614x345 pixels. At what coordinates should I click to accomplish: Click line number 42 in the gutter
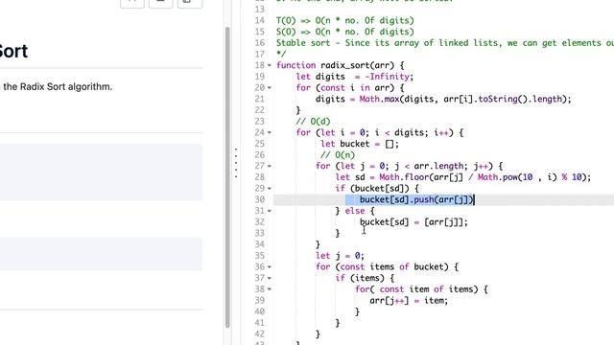click(260, 333)
